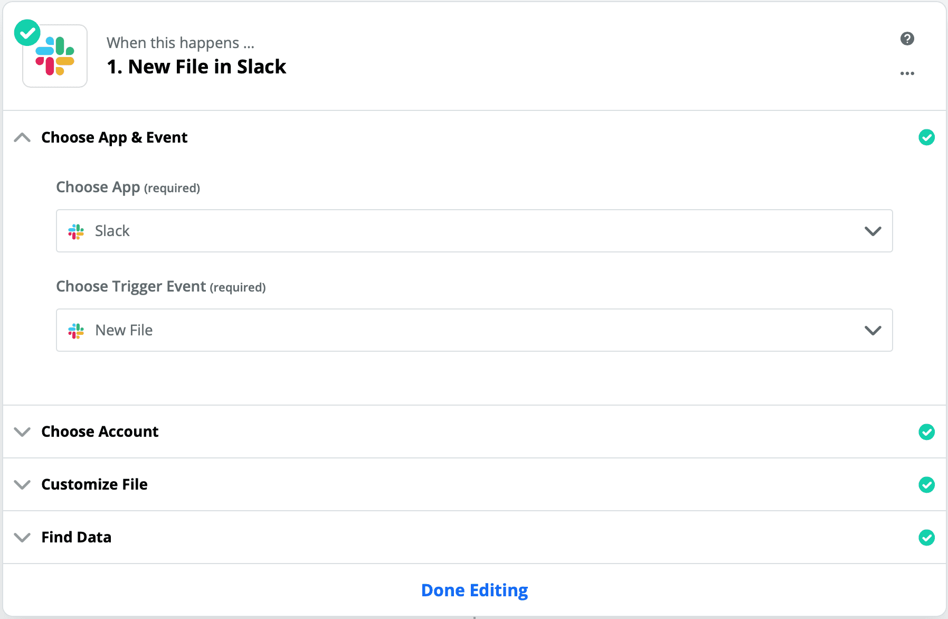Click the Choose App required label
948x619 pixels.
(x=128, y=187)
